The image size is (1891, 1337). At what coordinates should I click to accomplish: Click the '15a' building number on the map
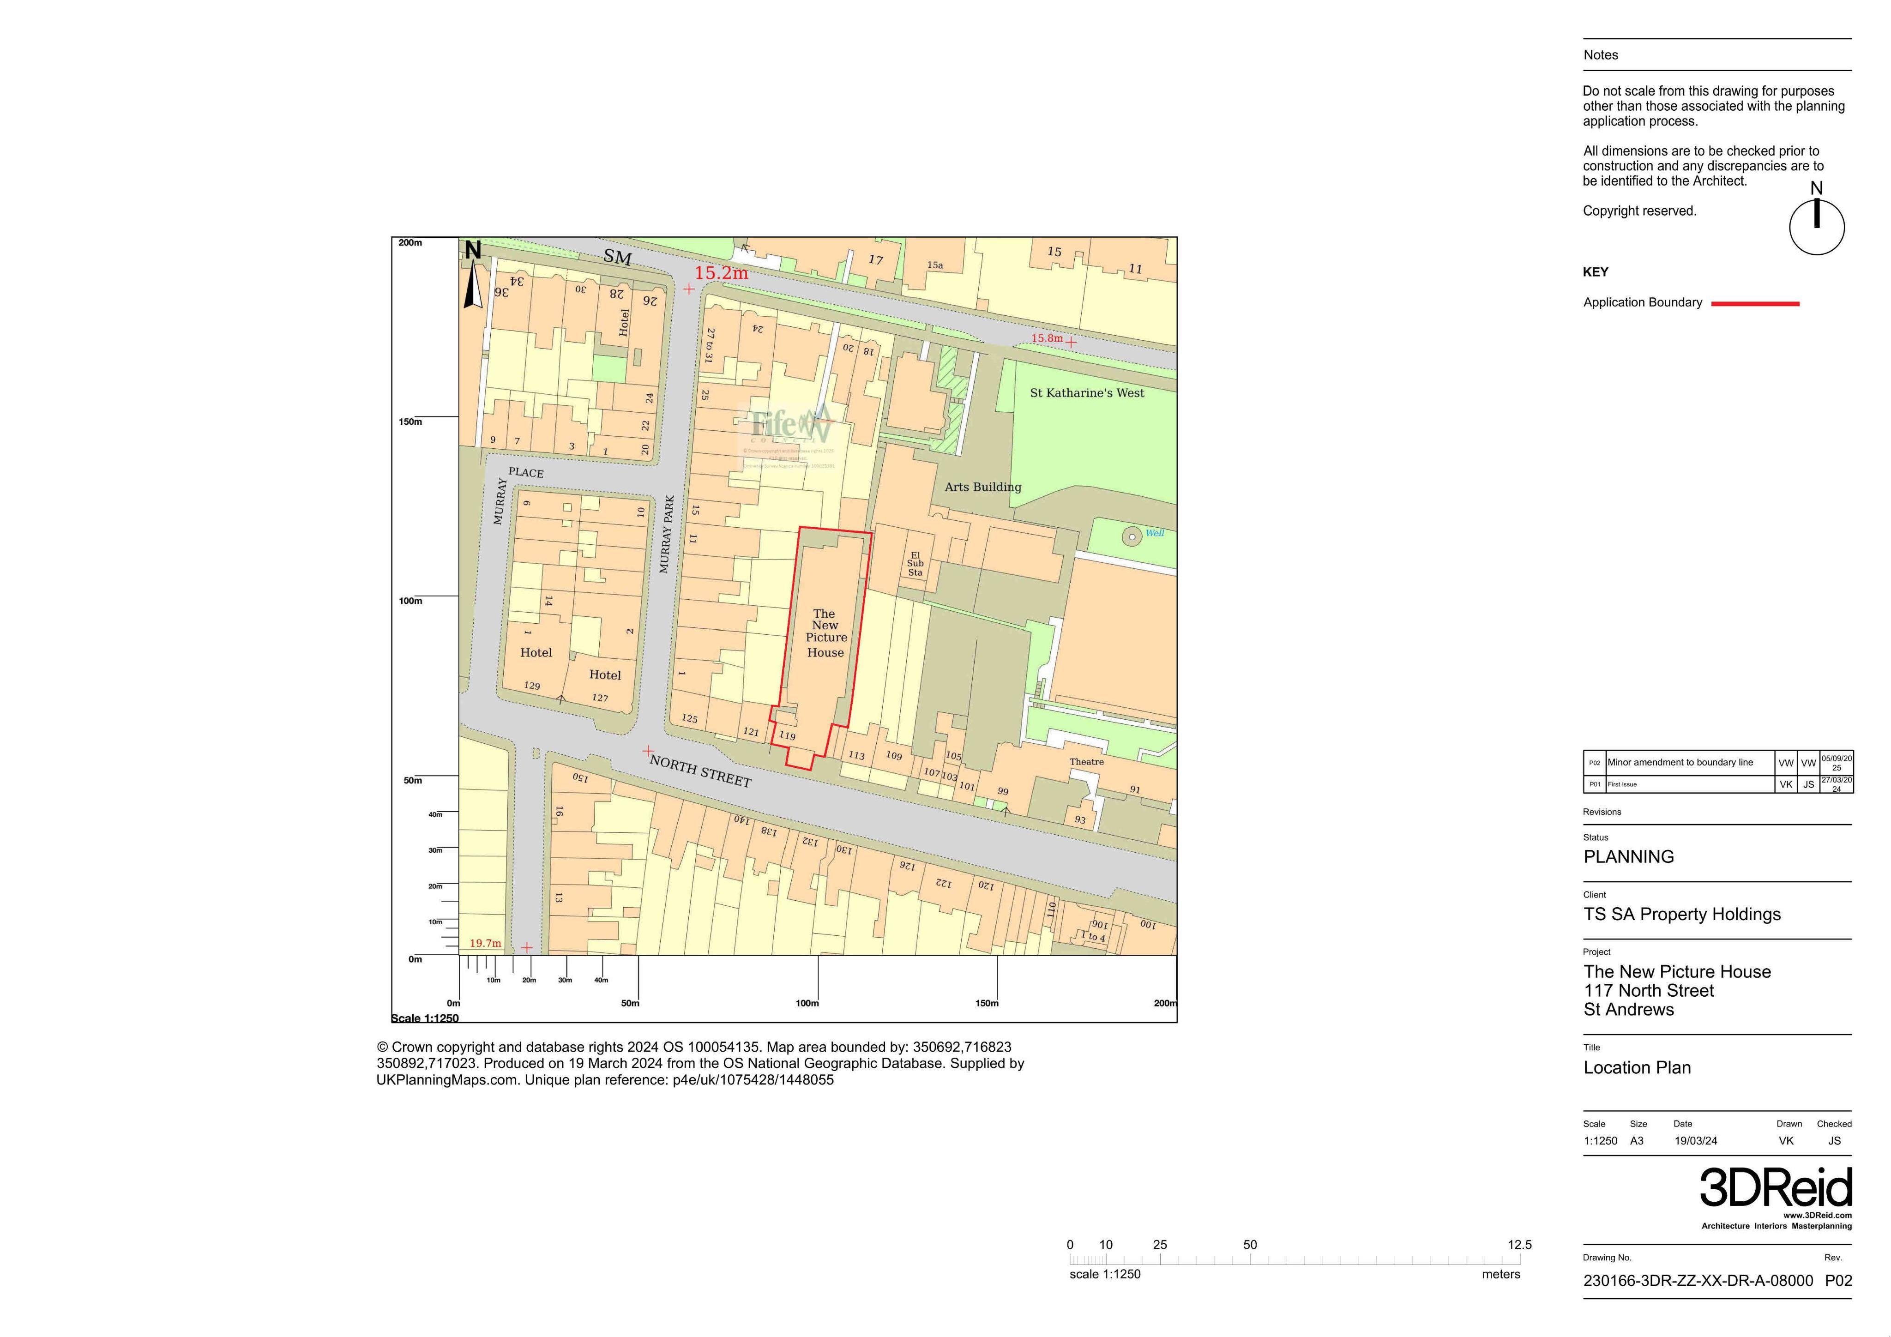point(935,265)
